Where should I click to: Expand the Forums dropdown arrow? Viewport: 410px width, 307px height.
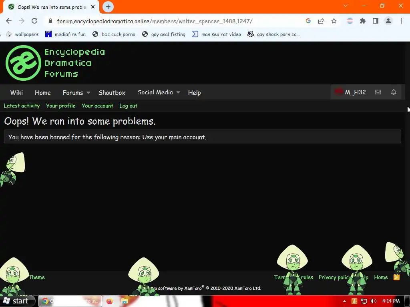88,93
